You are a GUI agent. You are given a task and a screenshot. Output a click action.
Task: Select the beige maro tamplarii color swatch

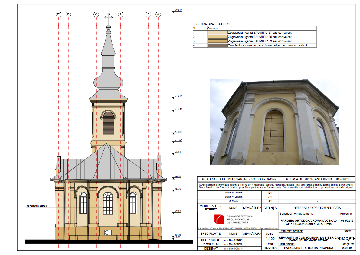[x=217, y=45]
